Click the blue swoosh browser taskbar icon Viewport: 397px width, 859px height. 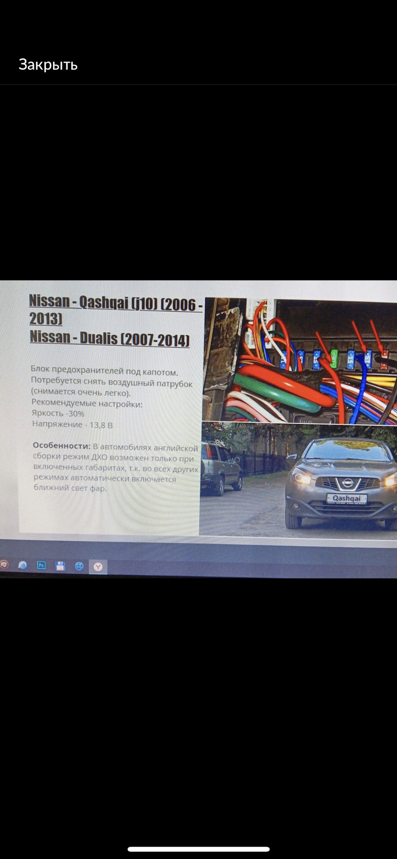coord(22,565)
